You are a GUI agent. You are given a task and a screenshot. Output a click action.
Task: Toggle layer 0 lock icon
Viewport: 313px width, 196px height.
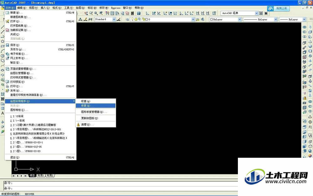(x=143, y=19)
